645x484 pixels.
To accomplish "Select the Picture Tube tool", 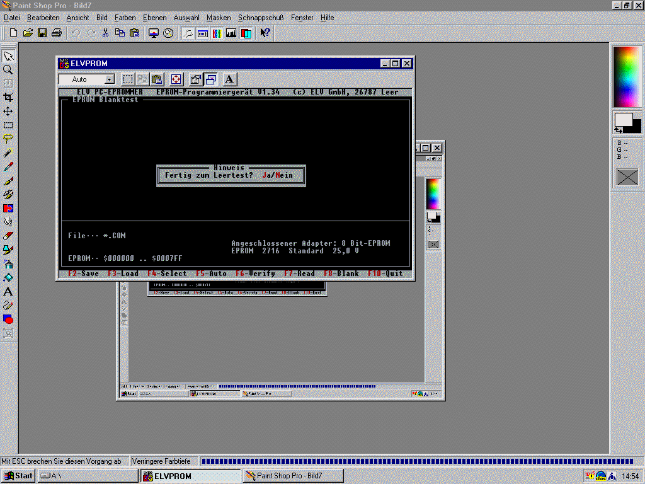I will tap(8, 250).
